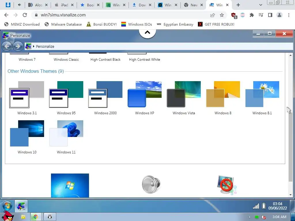The width and height of the screenshot is (295, 221).
Task: Open the Windows 7 Start orb
Action: pyautogui.click(x=7, y=206)
